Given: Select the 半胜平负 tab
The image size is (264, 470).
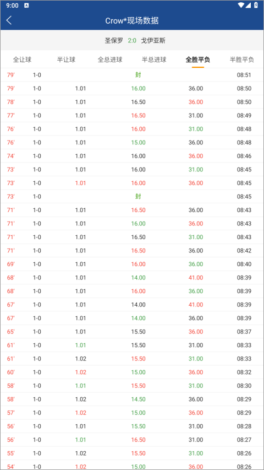Looking at the screenshot, I should pos(242,60).
